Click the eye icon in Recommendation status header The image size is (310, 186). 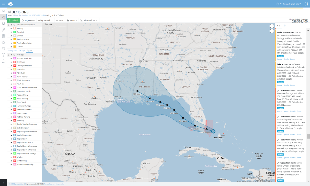coord(11,25)
